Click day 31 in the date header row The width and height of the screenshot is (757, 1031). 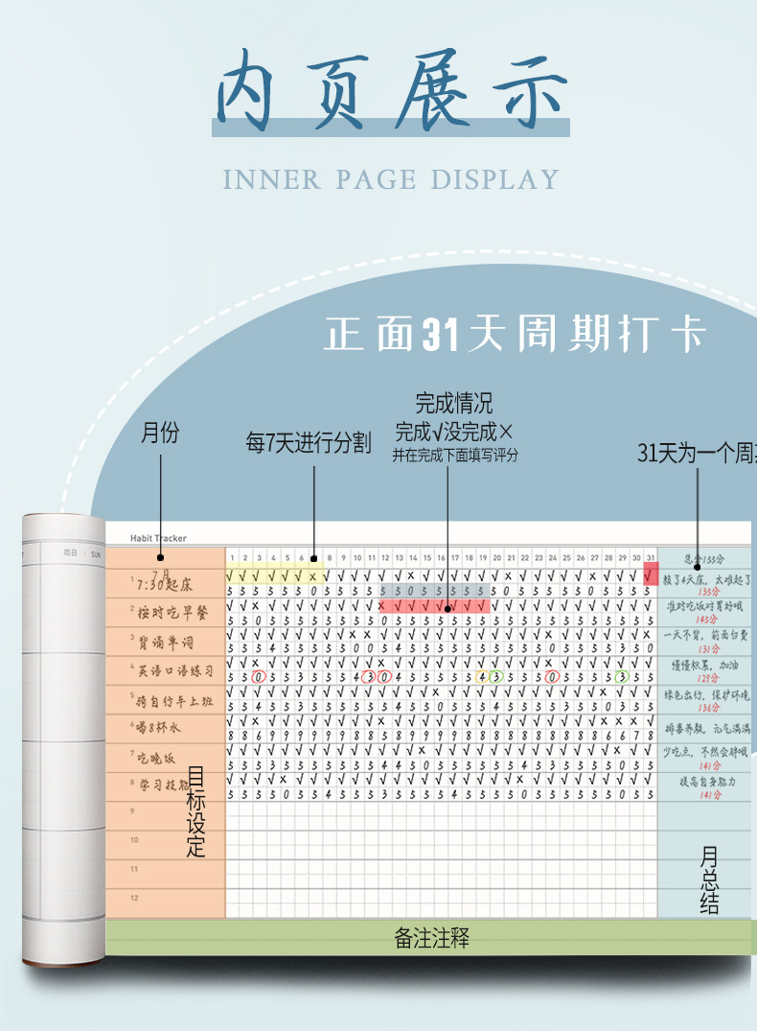651,557
